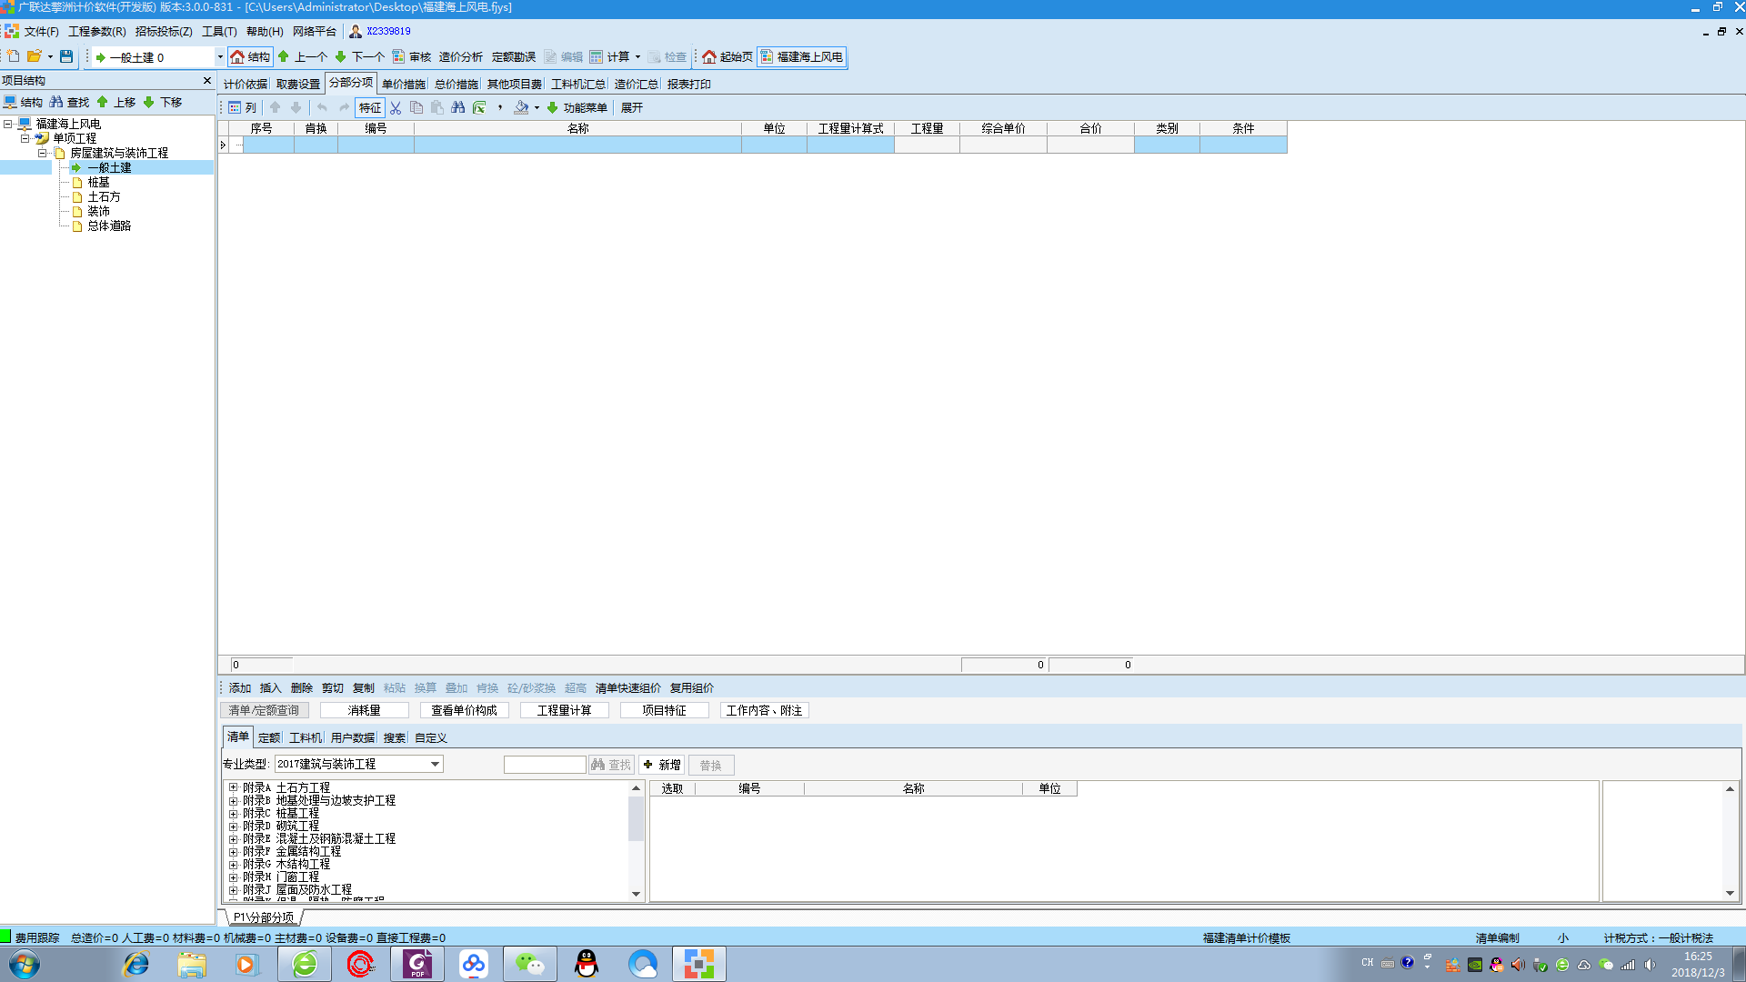
Task: Open Internet Explorer from taskbar
Action: [136, 964]
